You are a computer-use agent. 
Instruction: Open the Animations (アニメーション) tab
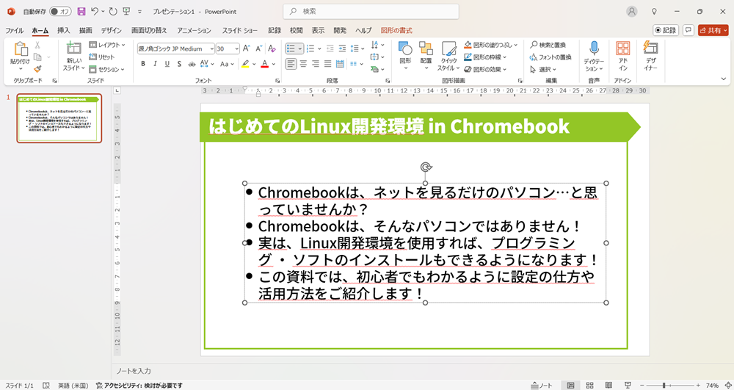click(195, 30)
